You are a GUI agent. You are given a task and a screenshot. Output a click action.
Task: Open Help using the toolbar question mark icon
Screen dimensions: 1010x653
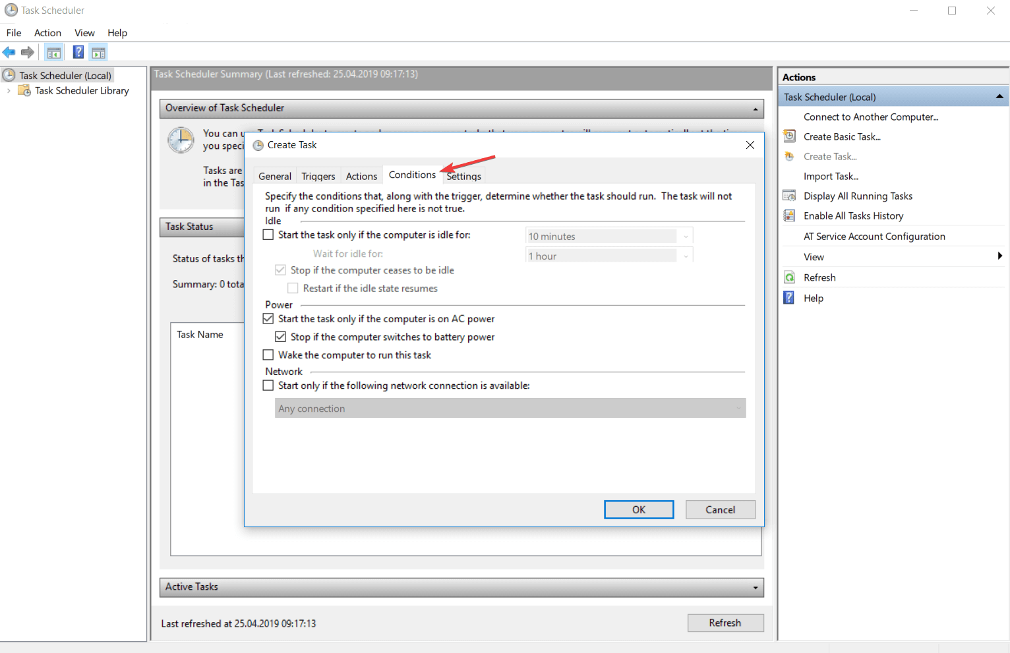coord(78,52)
